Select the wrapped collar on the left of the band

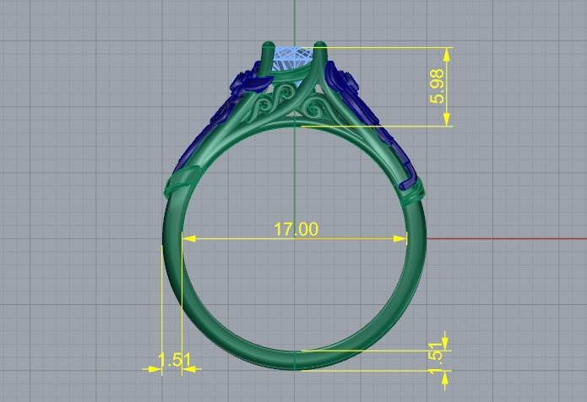182,180
